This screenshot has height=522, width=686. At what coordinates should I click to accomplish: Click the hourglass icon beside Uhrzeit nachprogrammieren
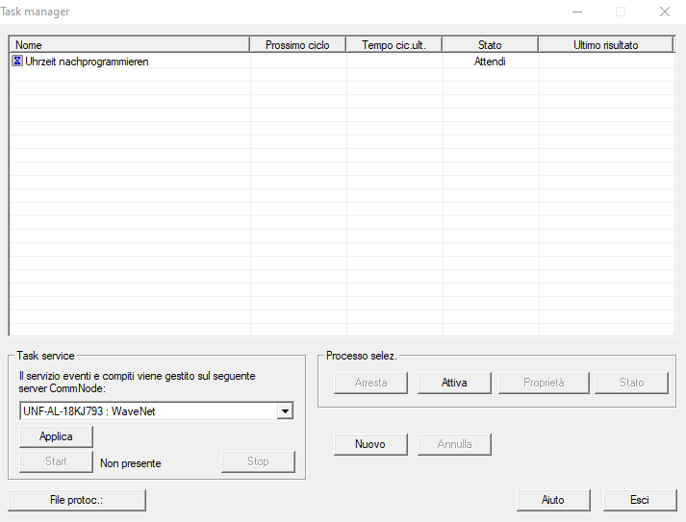pyautogui.click(x=17, y=62)
